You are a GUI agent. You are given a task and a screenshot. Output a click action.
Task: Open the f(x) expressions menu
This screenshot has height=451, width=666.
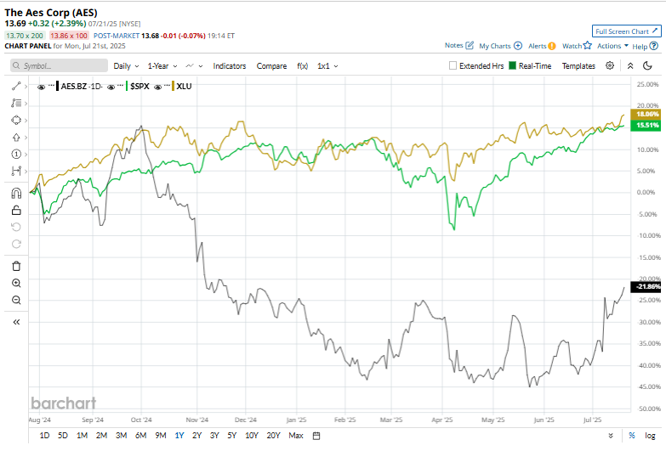303,66
